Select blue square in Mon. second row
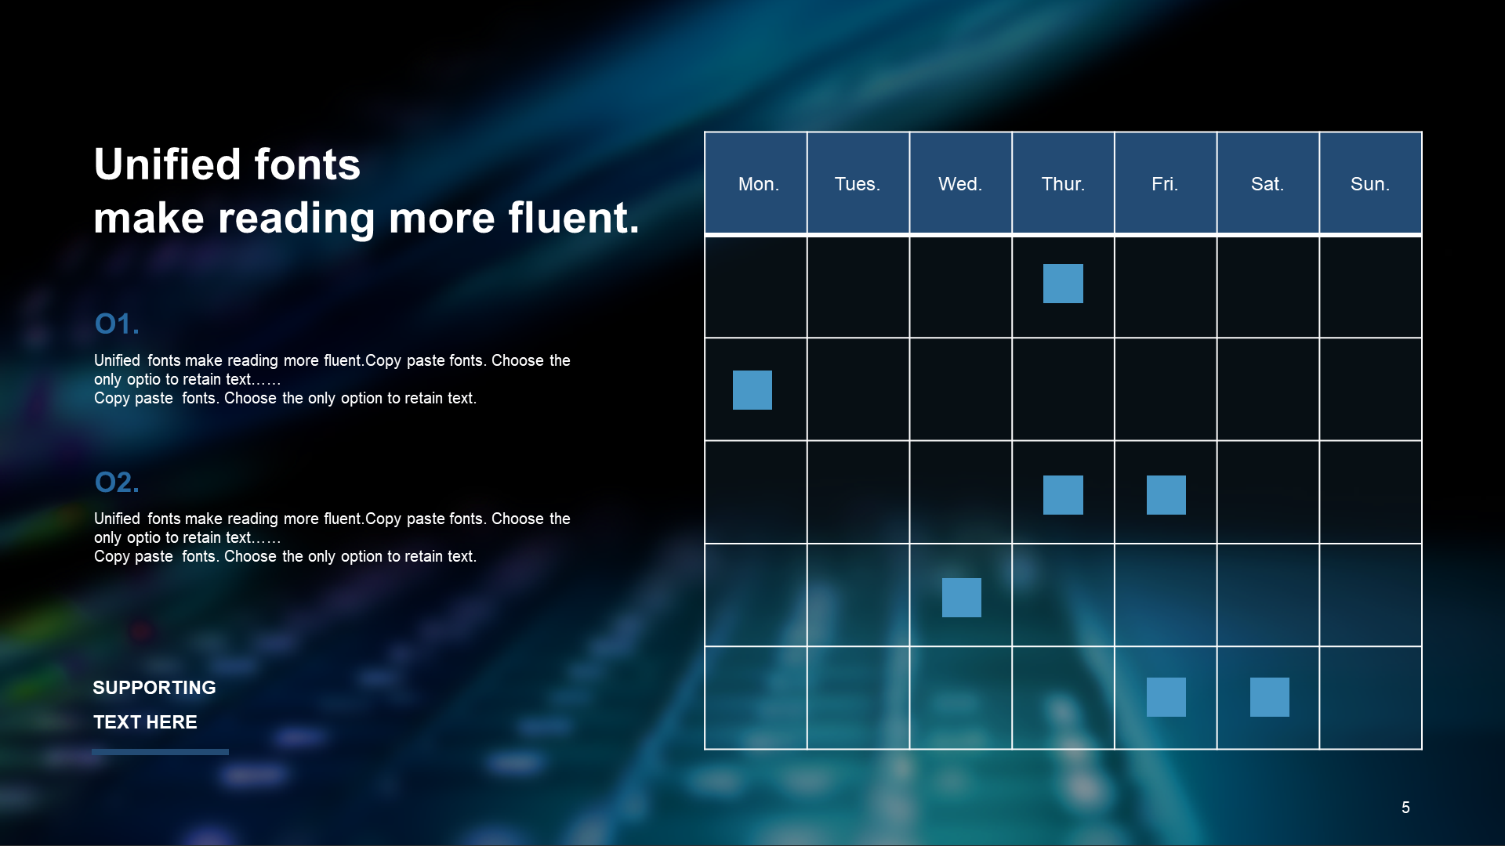The height and width of the screenshot is (846, 1505). coord(752,390)
